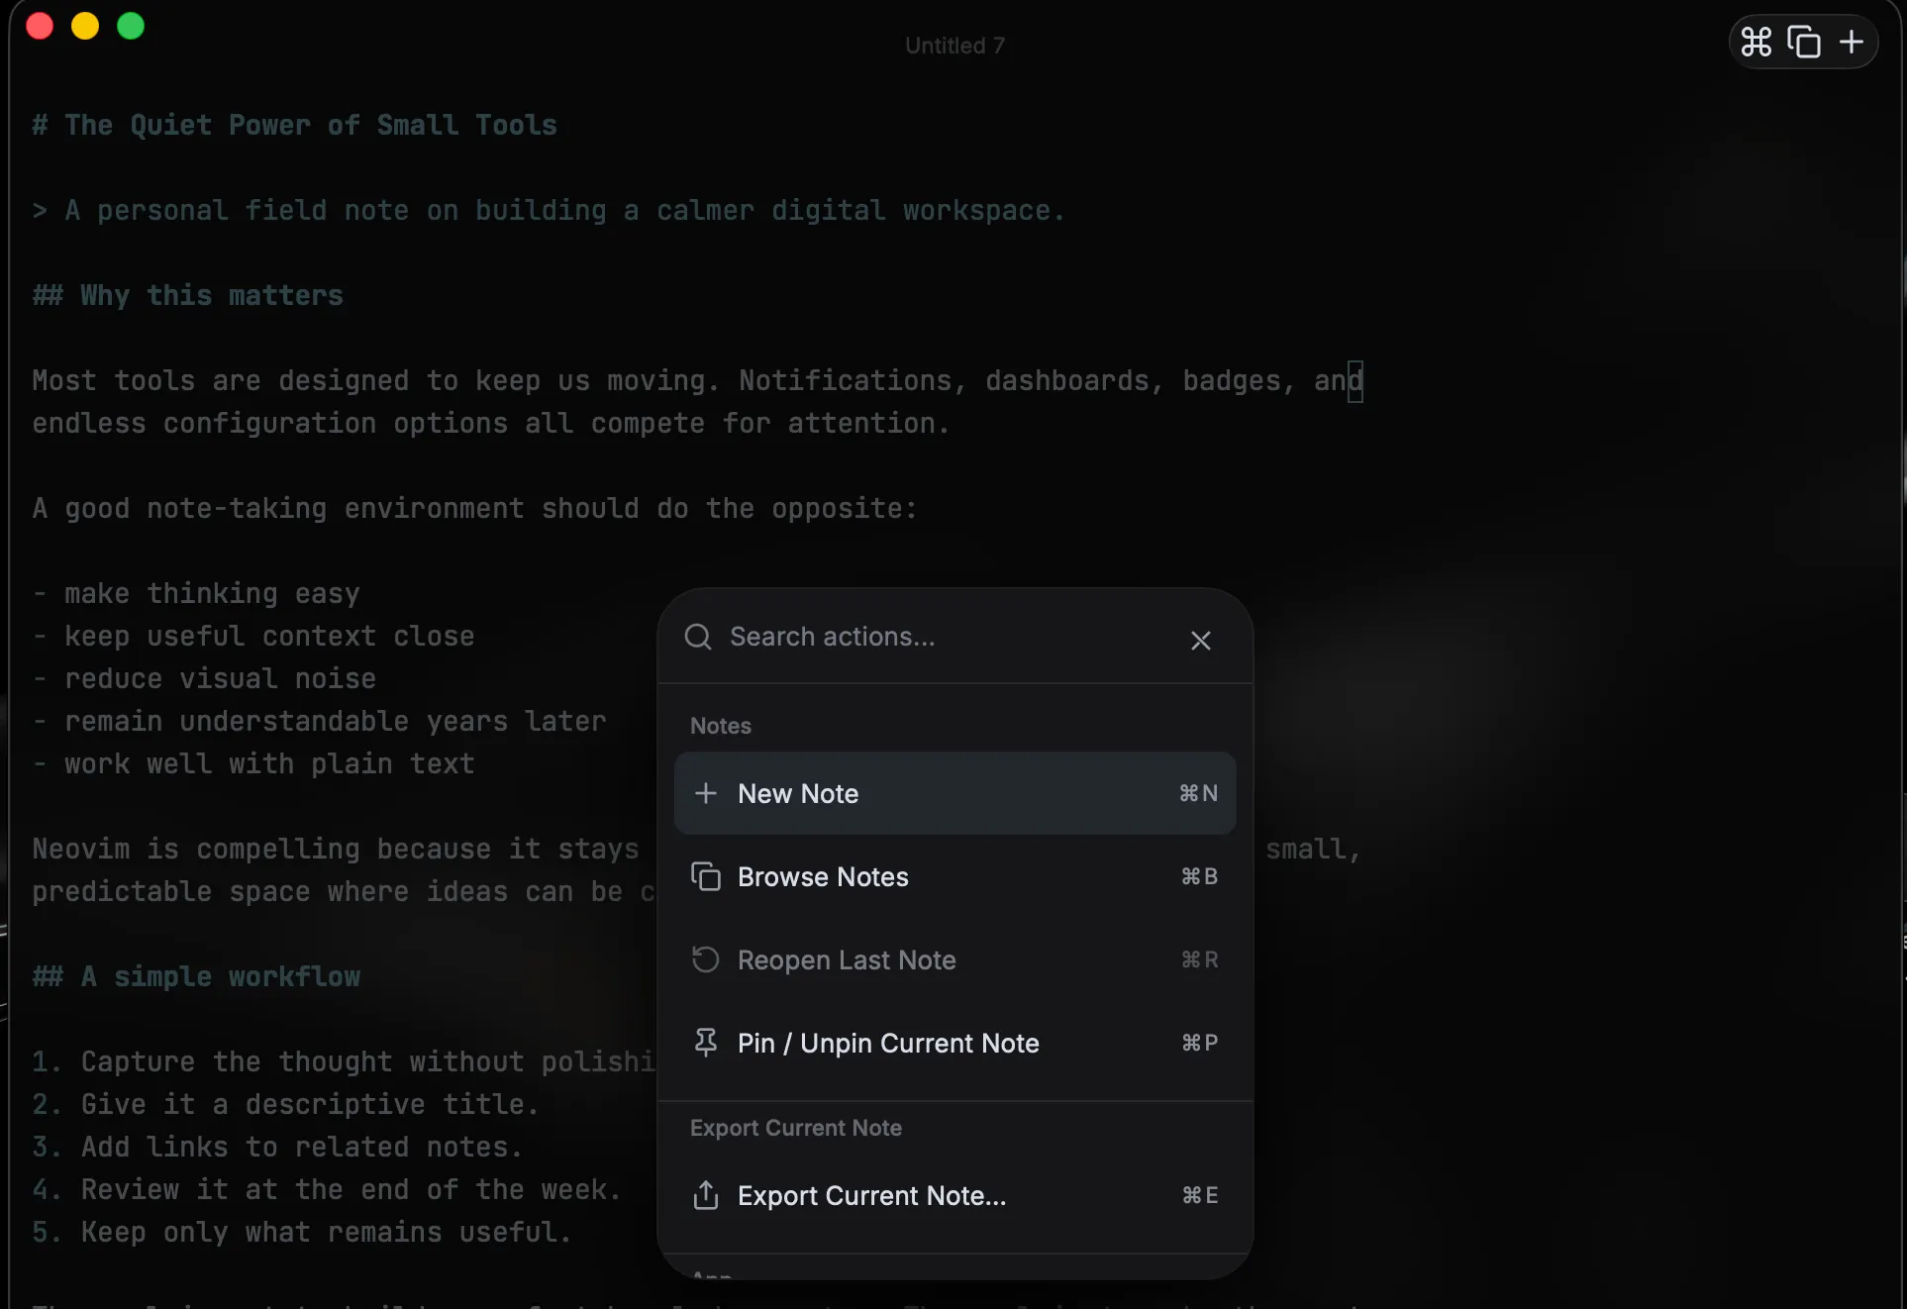Close the action palette with the X
Screen dimensions: 1907x1309
[1201, 641]
